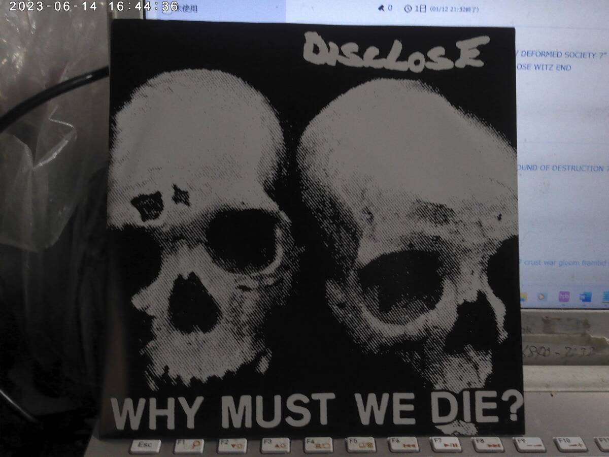Click the clock icon beside 1日
Viewport: 609px width, 457px height.
click(408, 8)
